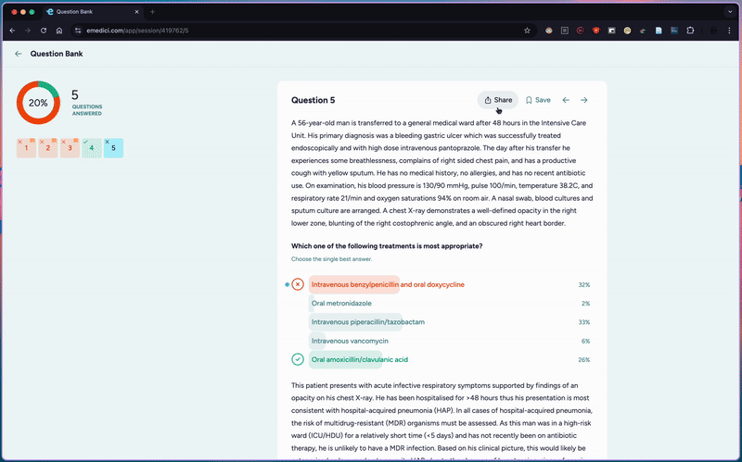Open question 1 tile
The height and width of the screenshot is (462, 742).
[27, 148]
